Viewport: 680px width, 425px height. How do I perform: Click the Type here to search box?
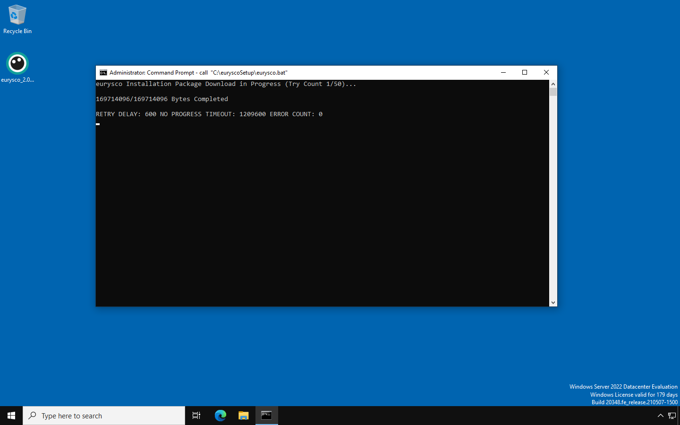pyautogui.click(x=104, y=416)
